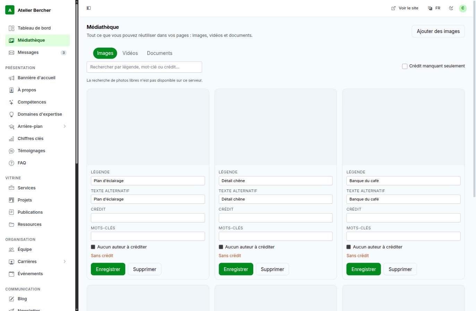Toggle the sidebar collapse icon
Screen dimensions: 476x311
tap(88, 8)
